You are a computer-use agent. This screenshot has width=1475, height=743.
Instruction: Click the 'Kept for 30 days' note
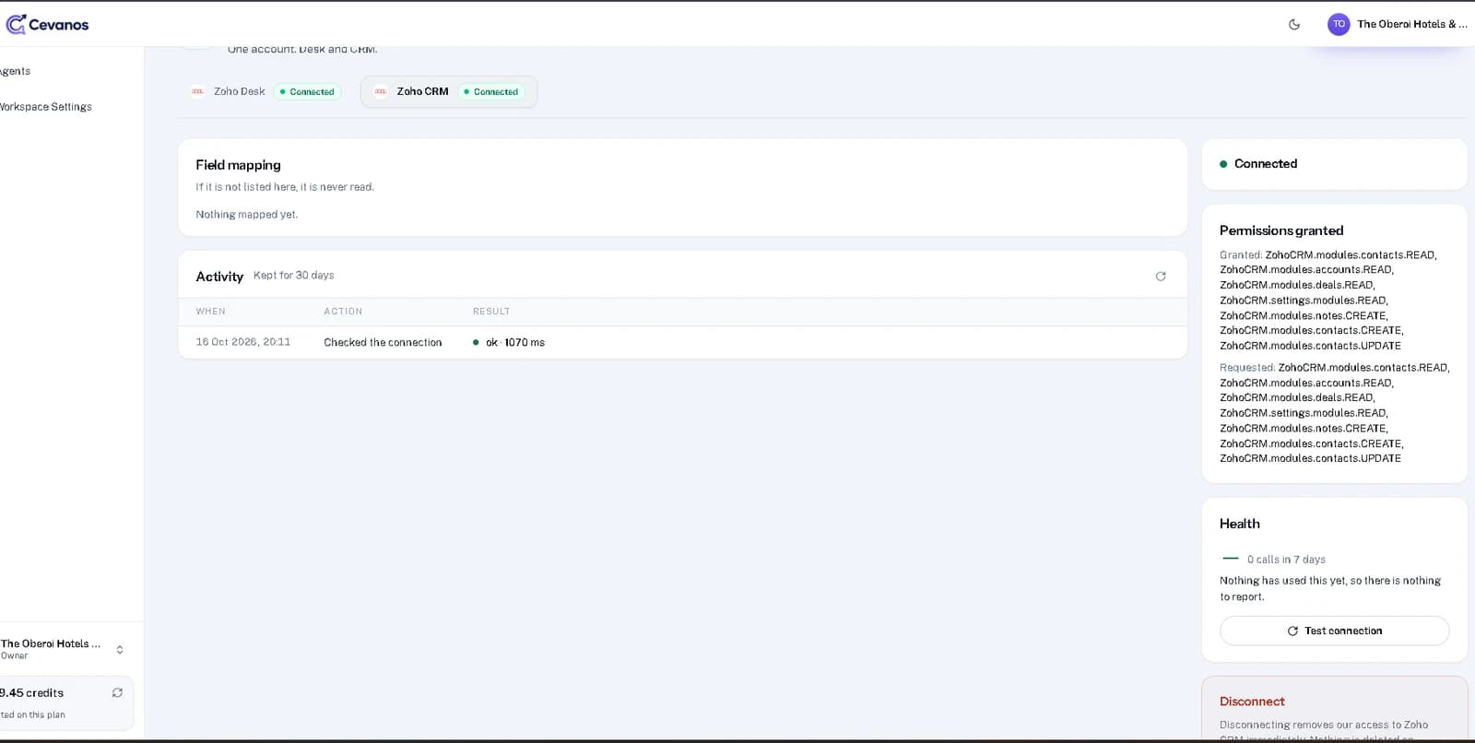pos(293,276)
